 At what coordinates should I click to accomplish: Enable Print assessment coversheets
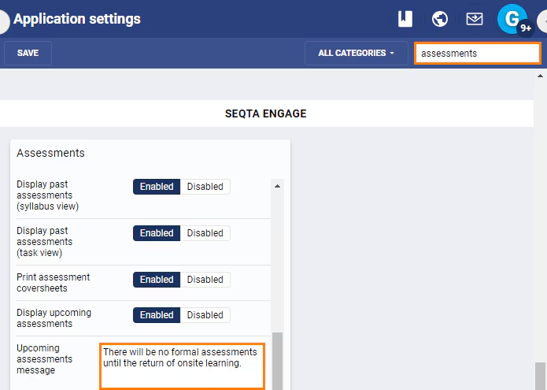pos(157,280)
